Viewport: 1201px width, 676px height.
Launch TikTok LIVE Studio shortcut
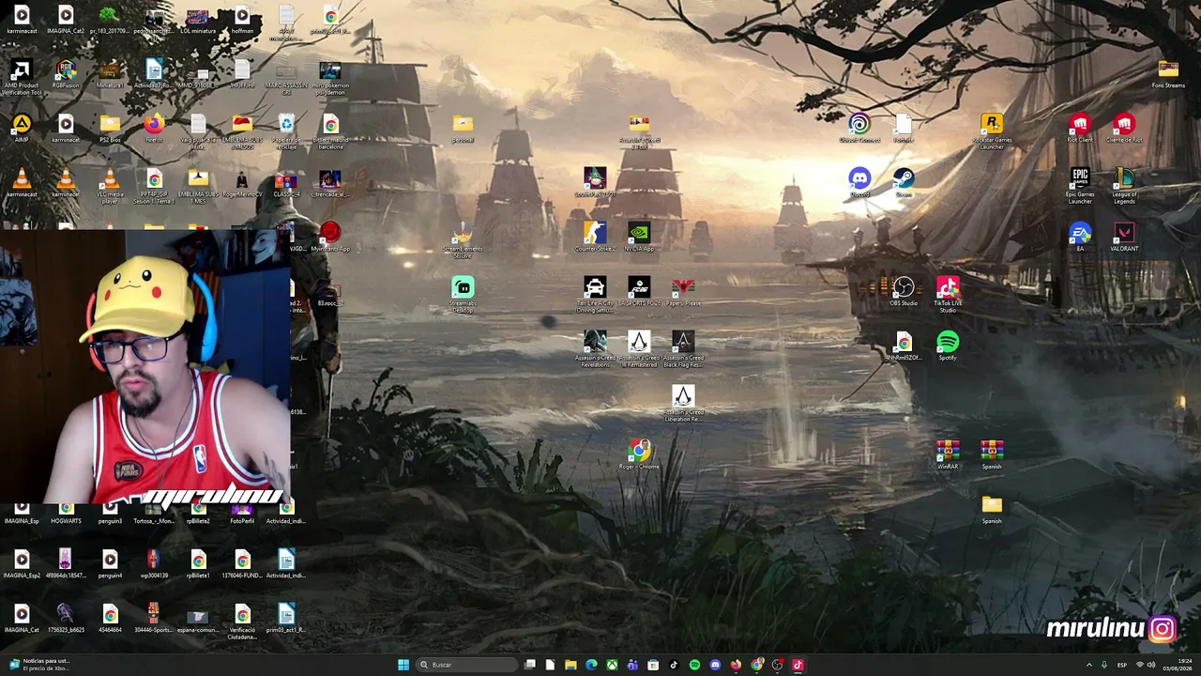(x=948, y=294)
